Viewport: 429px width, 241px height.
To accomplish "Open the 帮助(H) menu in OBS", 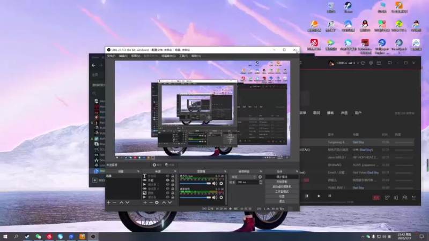I will coord(196,56).
